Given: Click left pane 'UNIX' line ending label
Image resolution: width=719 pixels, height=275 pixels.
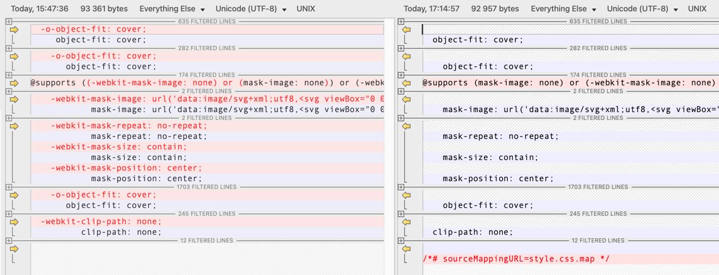Looking at the screenshot, I should tap(306, 9).
